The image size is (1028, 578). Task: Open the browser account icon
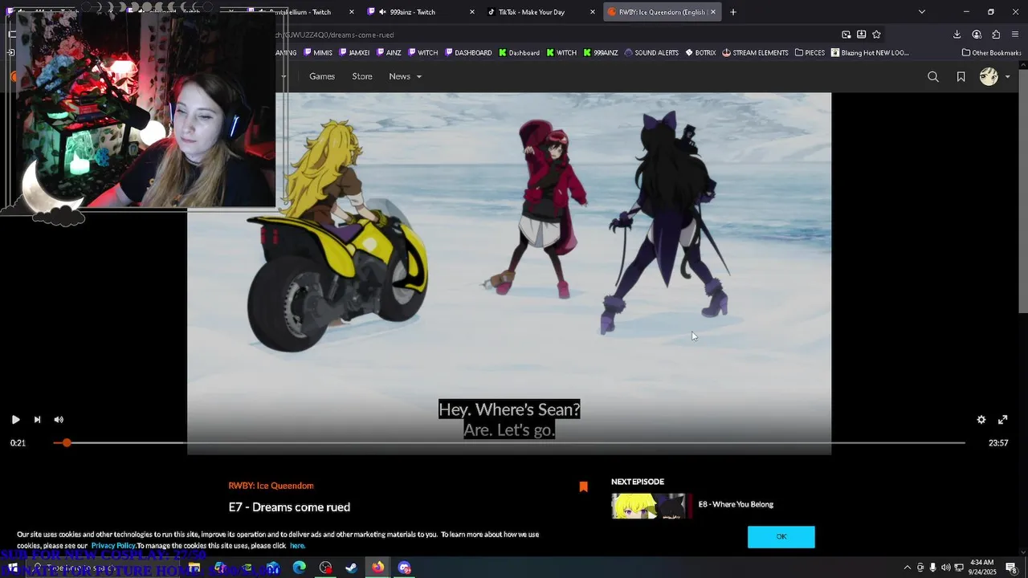click(977, 35)
